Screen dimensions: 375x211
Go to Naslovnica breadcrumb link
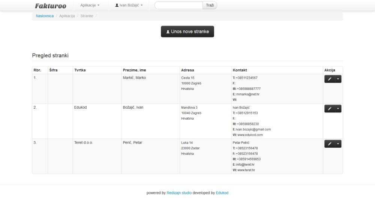(x=45, y=16)
